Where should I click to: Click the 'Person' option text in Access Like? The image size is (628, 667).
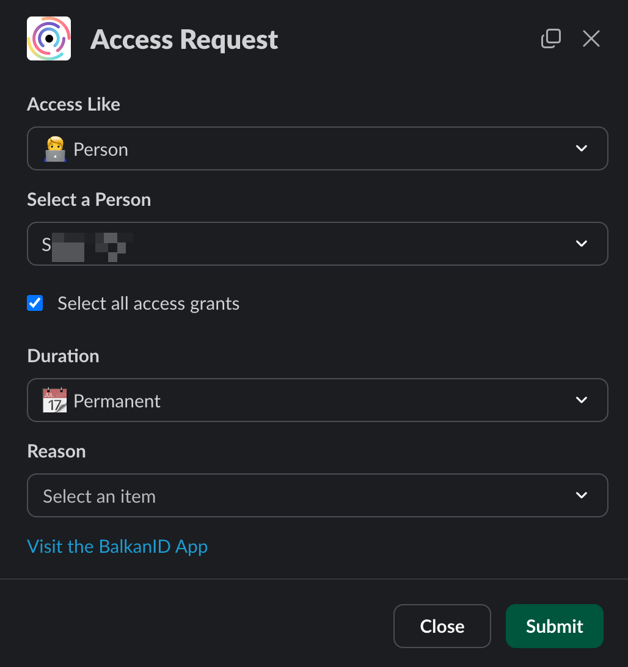click(x=101, y=150)
